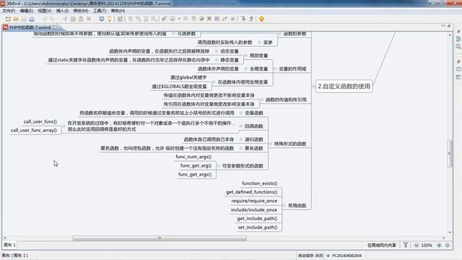Image resolution: width=462 pixels, height=260 pixels.
Task: Open dropdown arrow next to image toolbar icon
Action: coord(179,19)
